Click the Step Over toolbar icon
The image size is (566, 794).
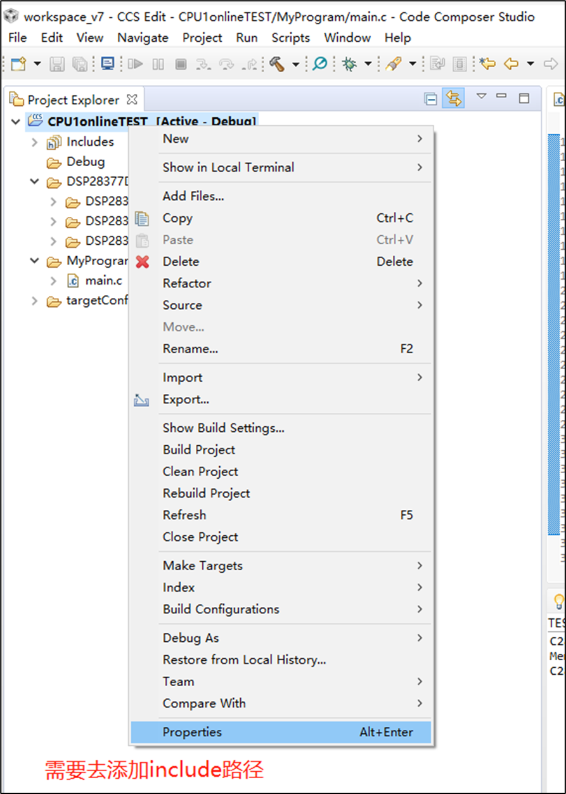click(226, 64)
